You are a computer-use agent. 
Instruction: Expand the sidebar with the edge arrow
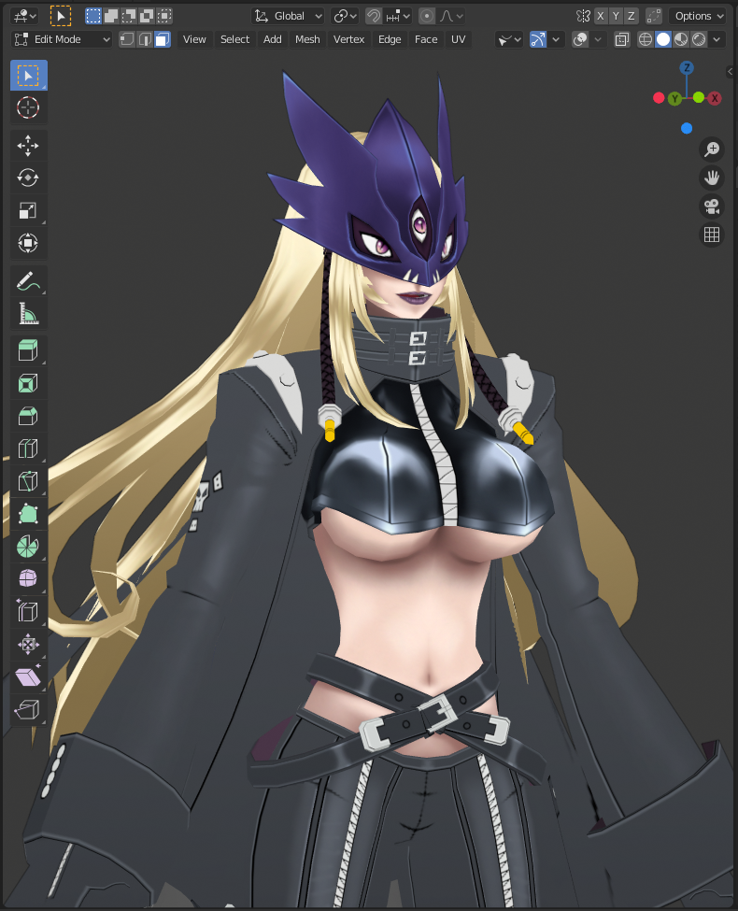731,71
